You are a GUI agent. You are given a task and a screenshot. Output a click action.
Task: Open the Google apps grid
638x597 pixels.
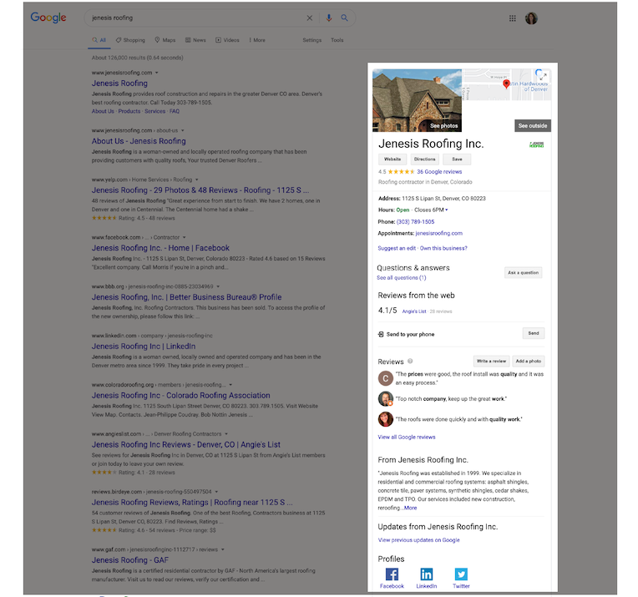point(513,18)
